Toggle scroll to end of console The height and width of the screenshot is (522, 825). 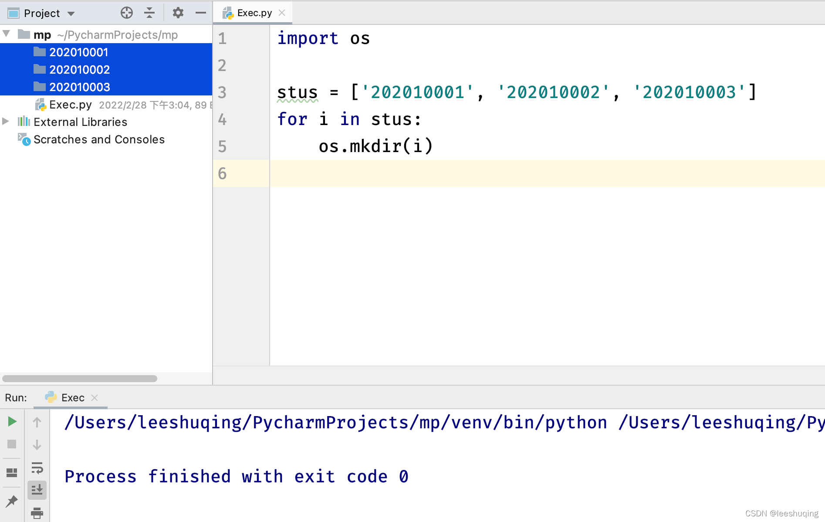(x=37, y=490)
